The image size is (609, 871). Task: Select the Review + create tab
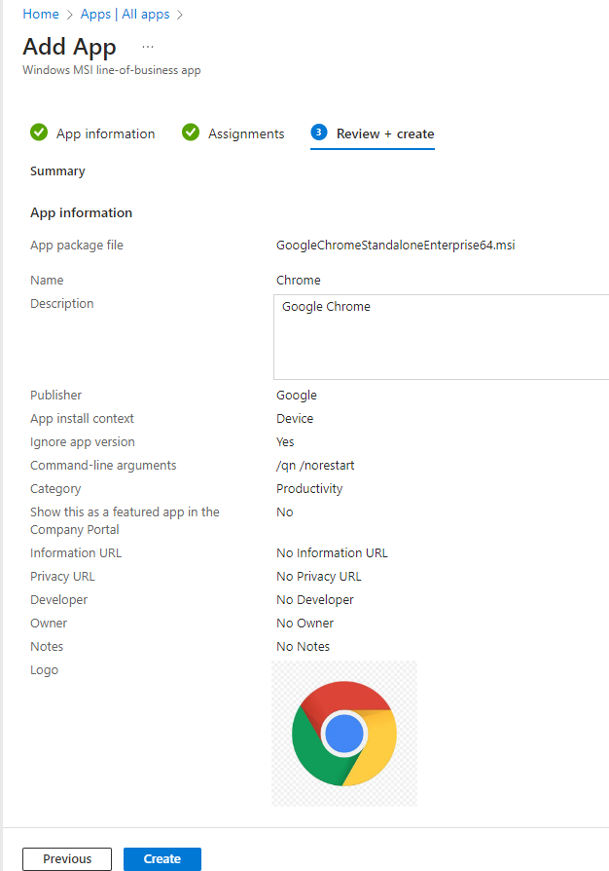pos(385,133)
